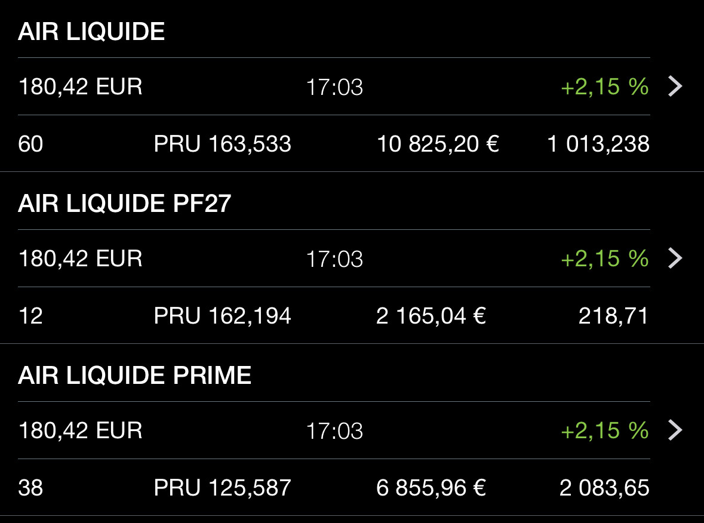Tap the 38 shares quantity in PRIME
Image resolution: width=704 pixels, height=523 pixels.
pyautogui.click(x=30, y=488)
